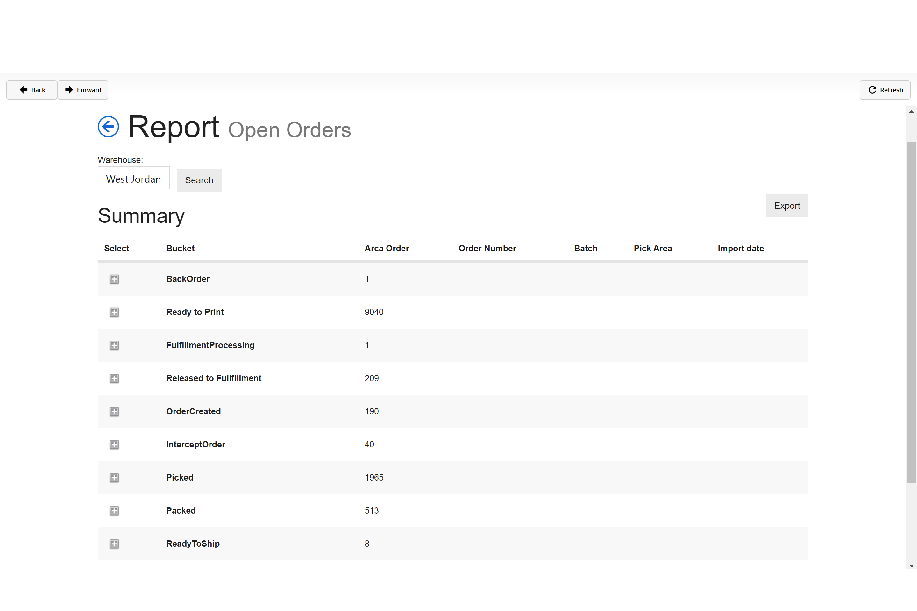Screen dimensions: 917x611
Task: Click the Open Orders subtitle
Action: click(289, 130)
